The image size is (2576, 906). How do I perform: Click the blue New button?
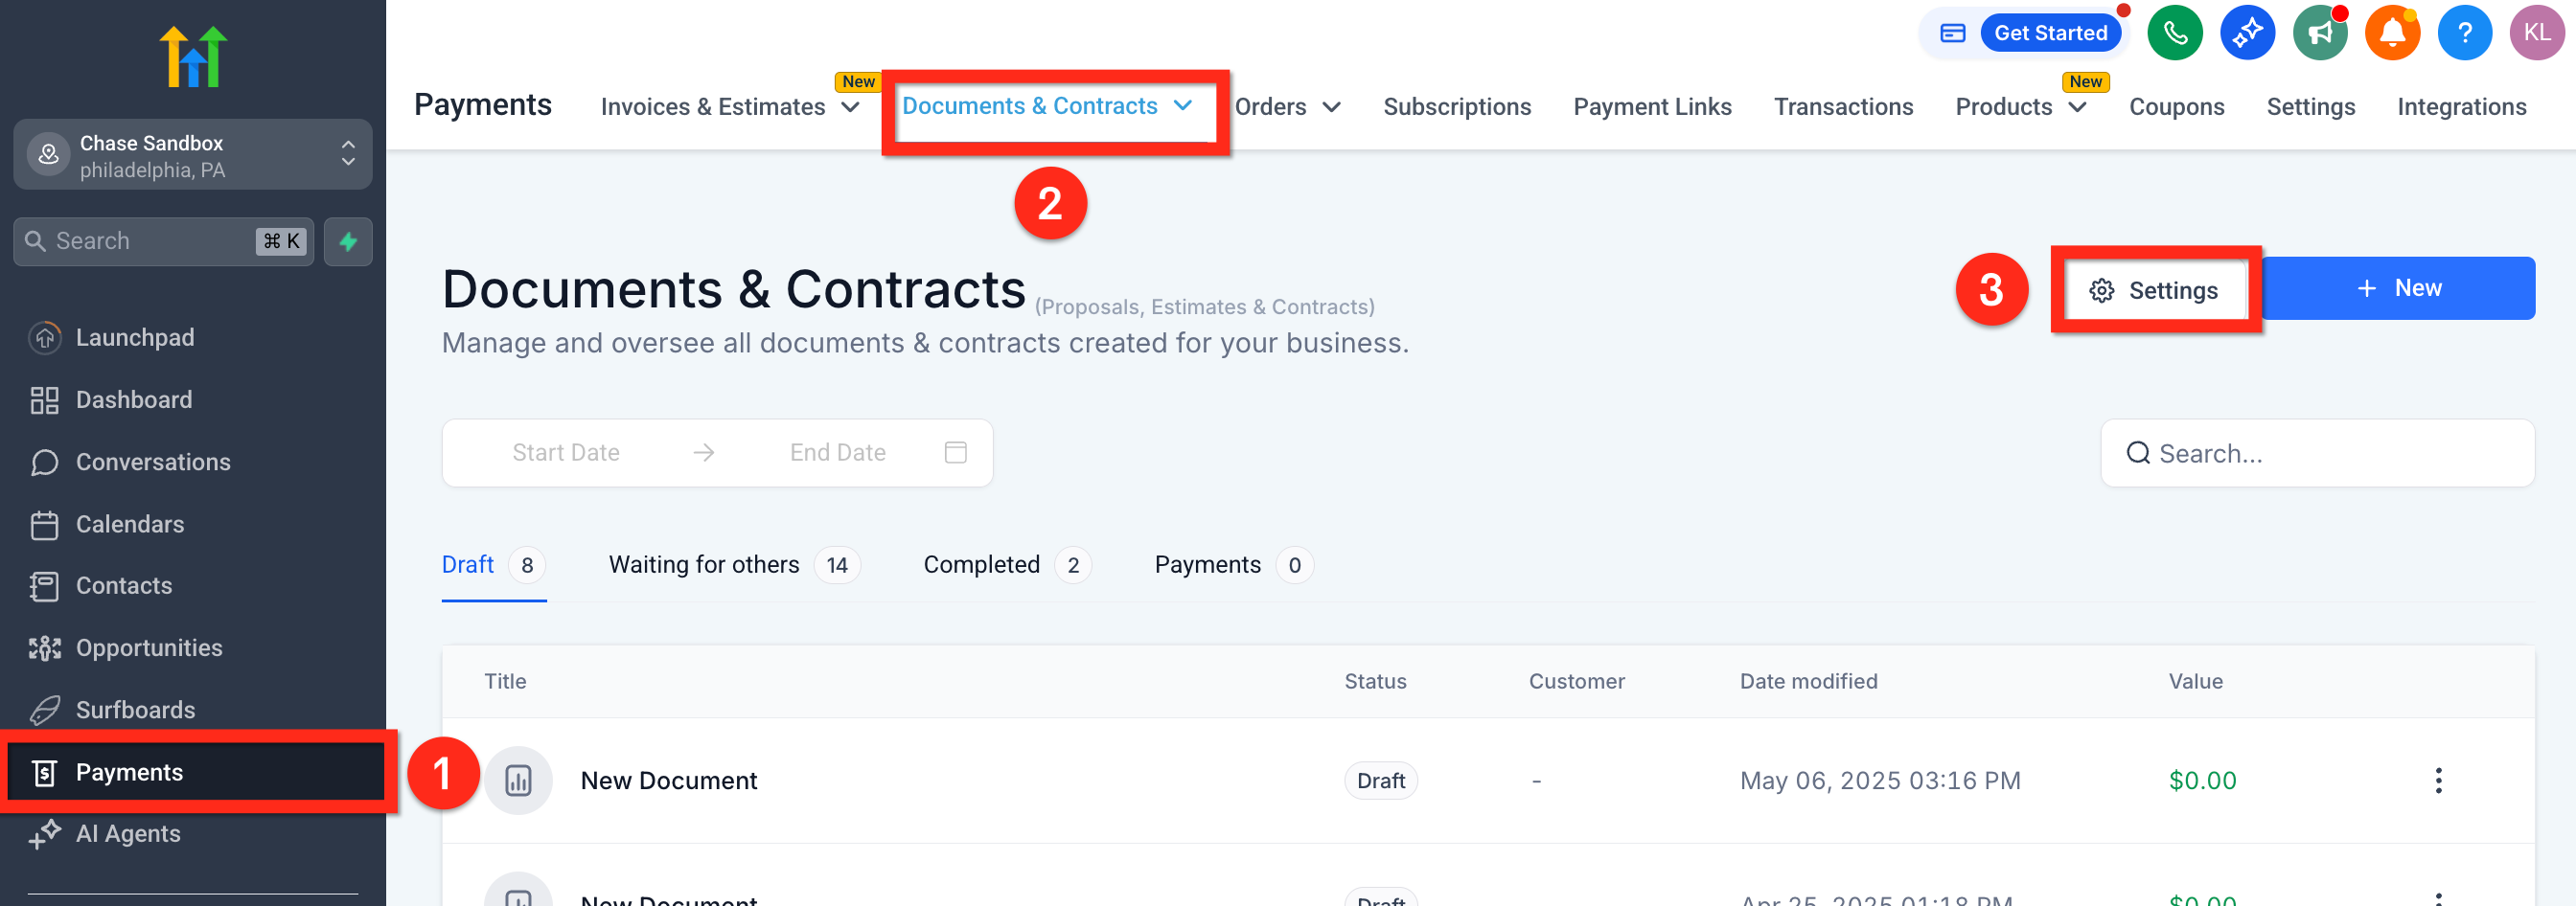coord(2398,288)
